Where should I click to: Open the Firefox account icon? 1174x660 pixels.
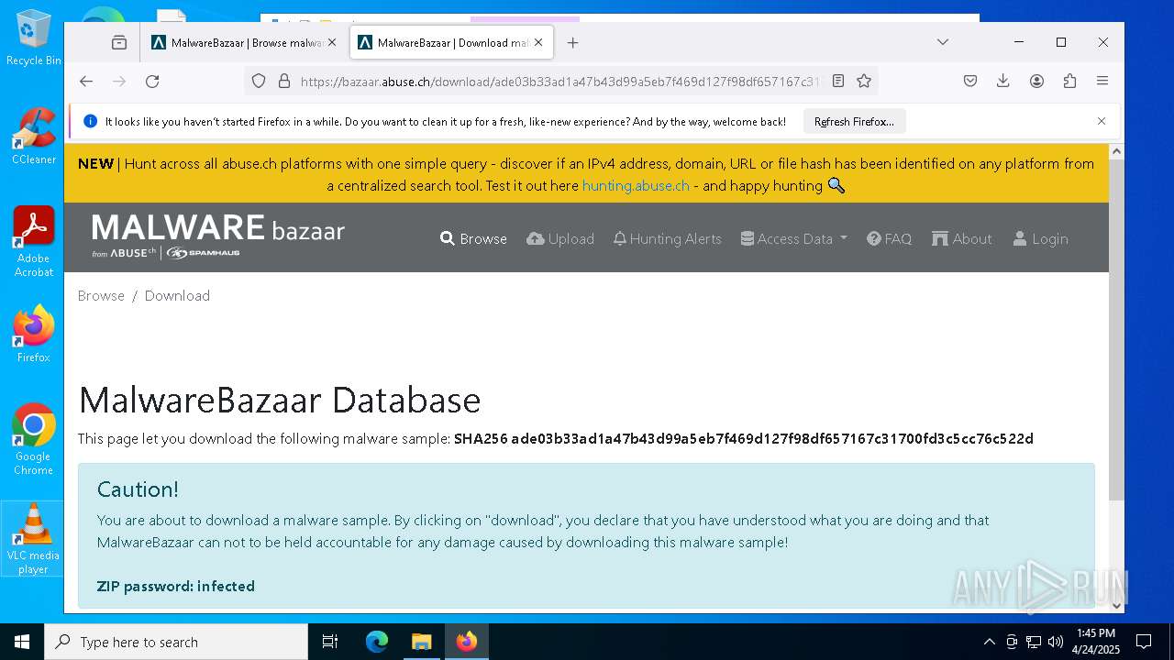[x=1036, y=81]
